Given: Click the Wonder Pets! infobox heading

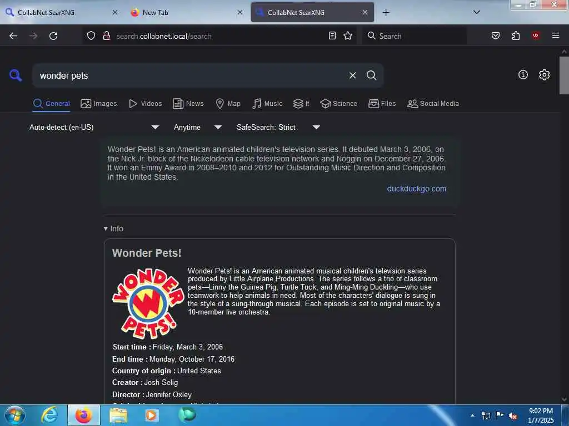Looking at the screenshot, I should (x=147, y=253).
